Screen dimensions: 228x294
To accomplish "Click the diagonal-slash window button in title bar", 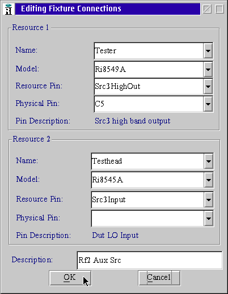I will point(207,9).
